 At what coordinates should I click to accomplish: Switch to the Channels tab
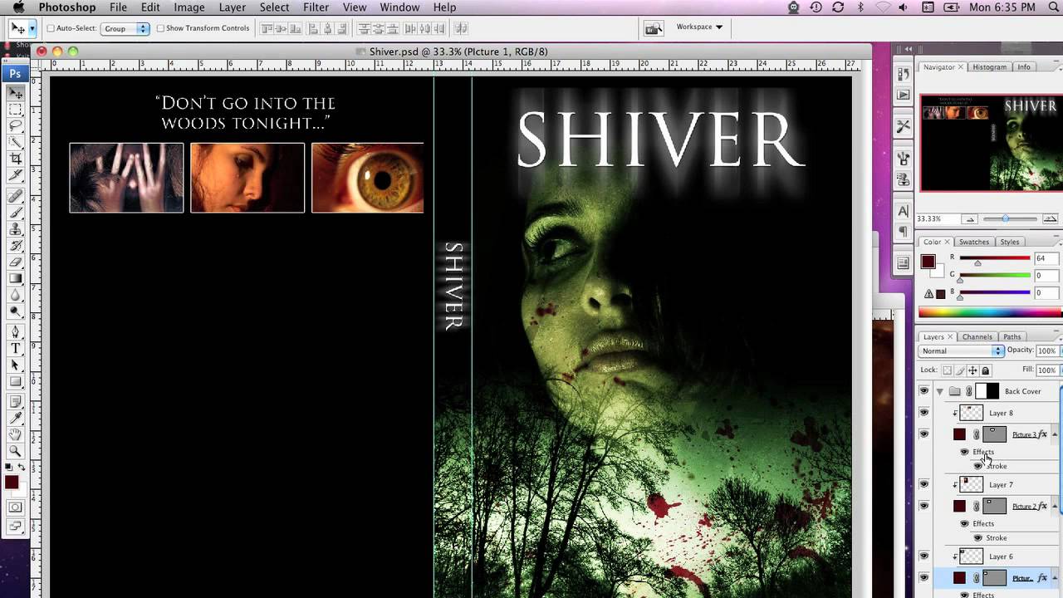click(x=977, y=336)
